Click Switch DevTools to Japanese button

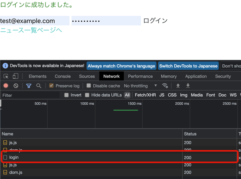click(x=188, y=66)
